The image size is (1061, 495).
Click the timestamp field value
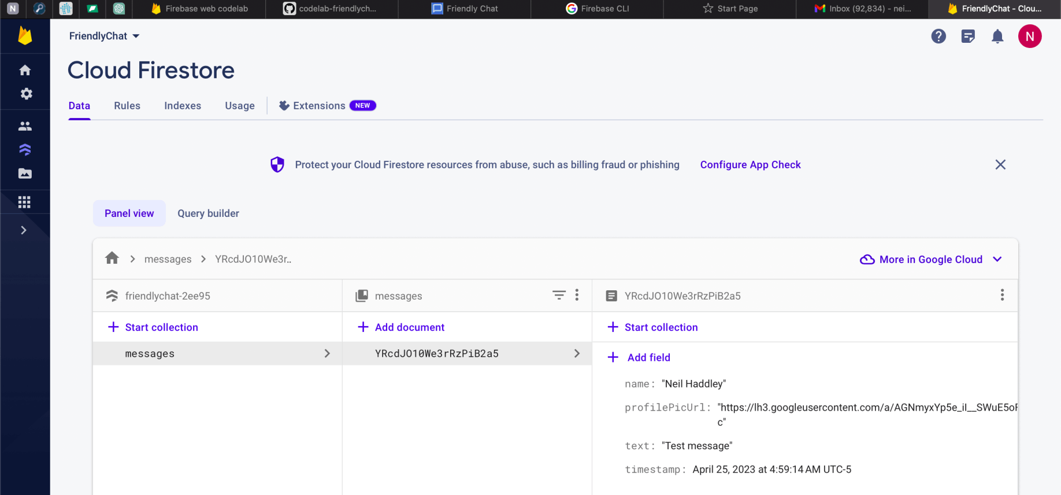[772, 470]
